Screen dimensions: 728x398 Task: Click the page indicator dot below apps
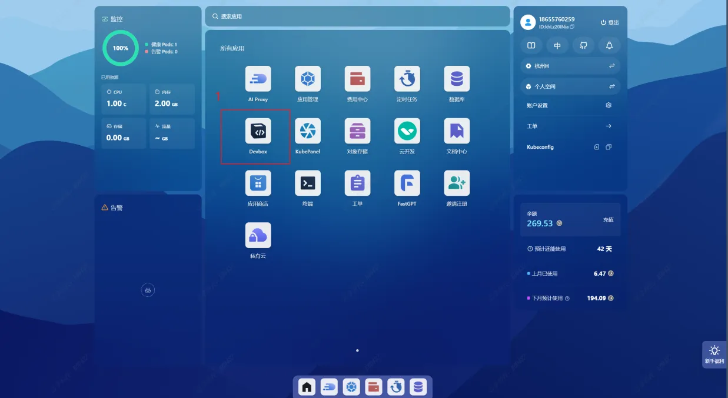(x=357, y=350)
